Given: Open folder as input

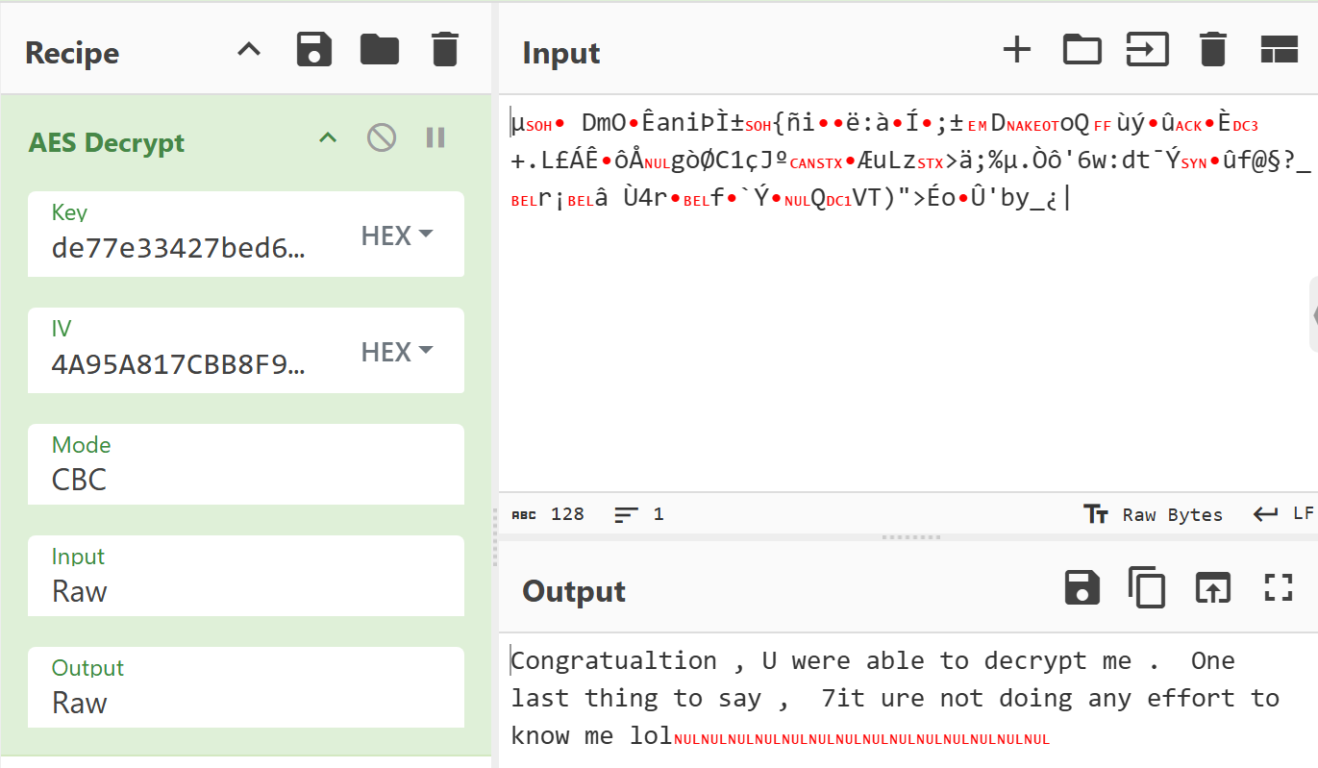Looking at the screenshot, I should click(1082, 49).
